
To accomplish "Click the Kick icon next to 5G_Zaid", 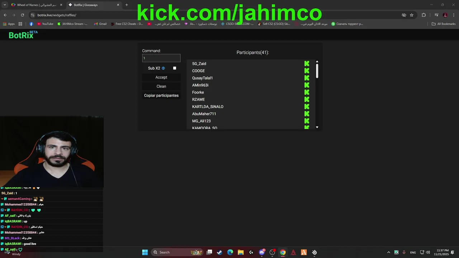I will [x=307, y=64].
